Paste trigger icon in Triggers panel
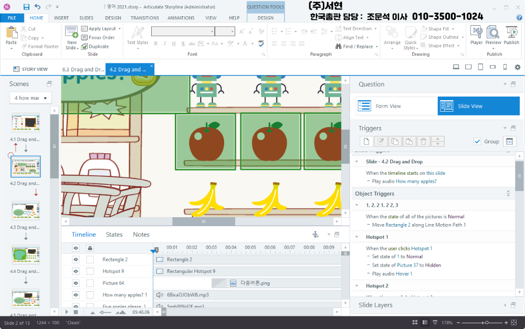525x329 pixels. 409,142
